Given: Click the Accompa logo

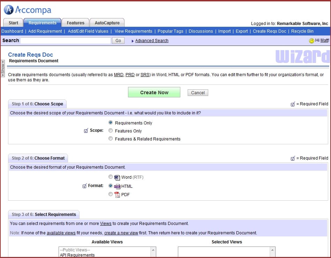Looking at the screenshot, I should coord(27,10).
